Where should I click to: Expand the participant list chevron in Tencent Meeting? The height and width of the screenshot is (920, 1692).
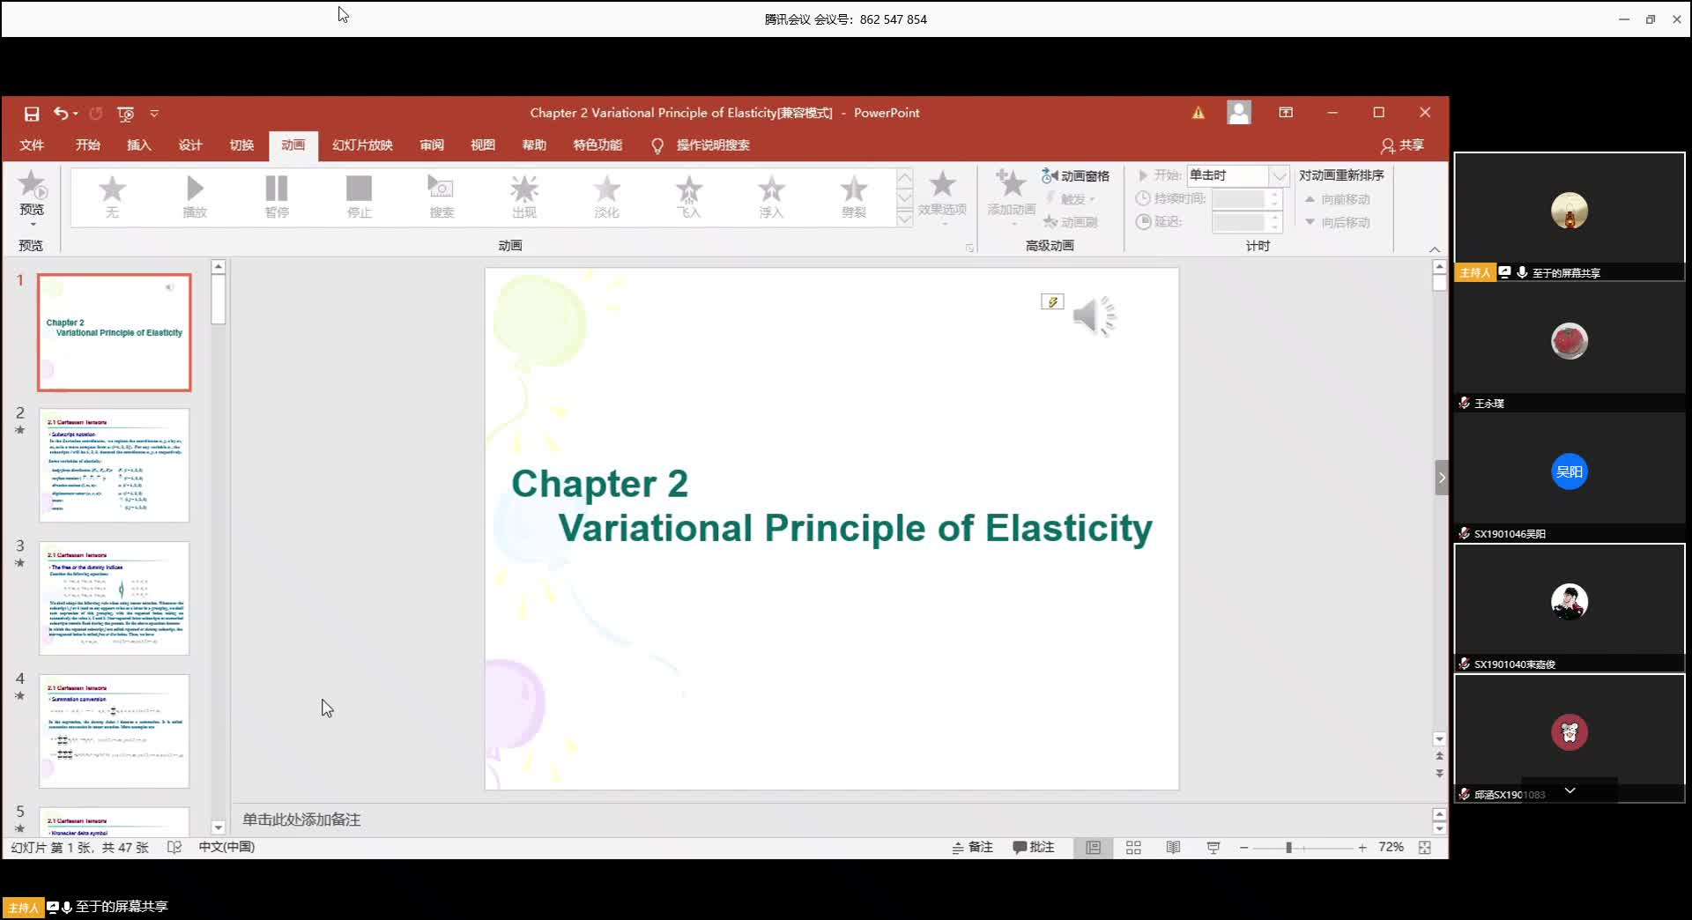click(1570, 790)
